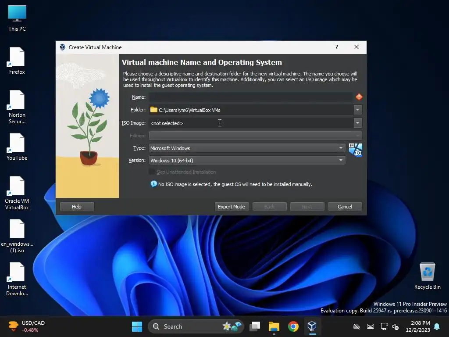Open This PC desktop icon
449x337 pixels.
[x=17, y=18]
